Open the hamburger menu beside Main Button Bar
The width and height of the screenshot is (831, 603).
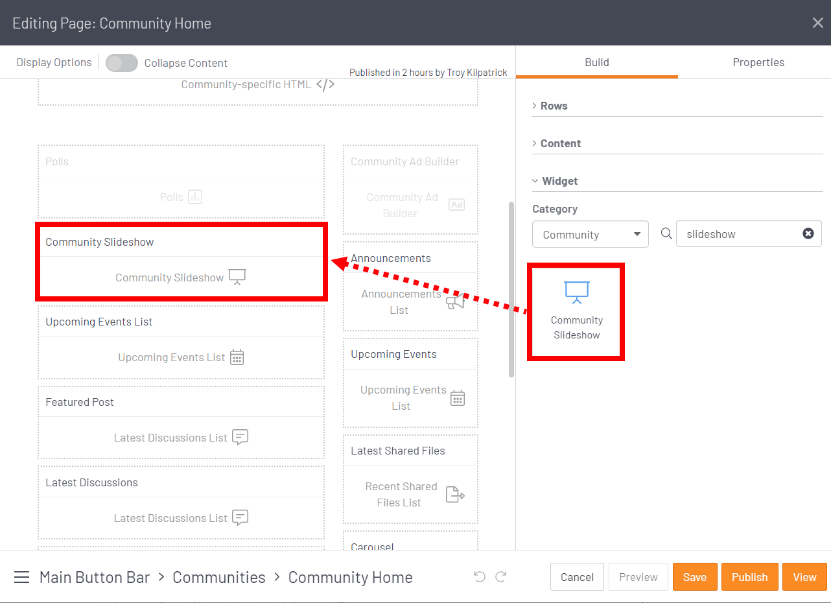pos(21,577)
